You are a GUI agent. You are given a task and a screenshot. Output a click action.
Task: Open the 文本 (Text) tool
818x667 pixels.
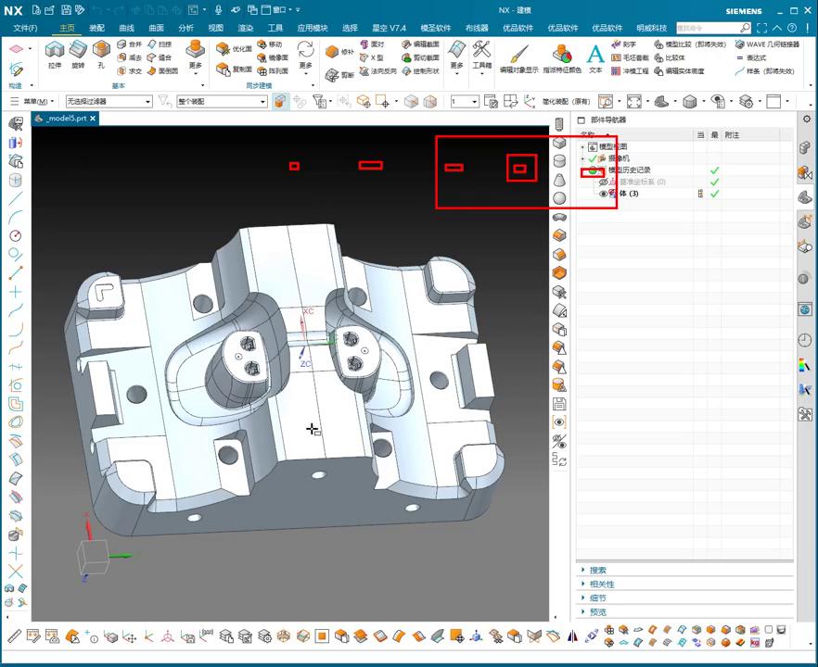[x=595, y=53]
